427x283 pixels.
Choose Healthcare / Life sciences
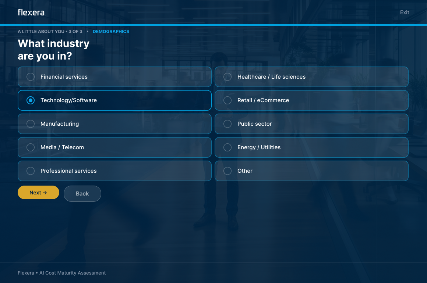[311, 77]
